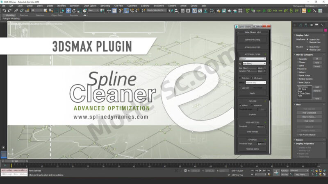Viewport: 328px width, 184px height.
Task: Expand the Freeze rollout
Action: (x=299, y=140)
